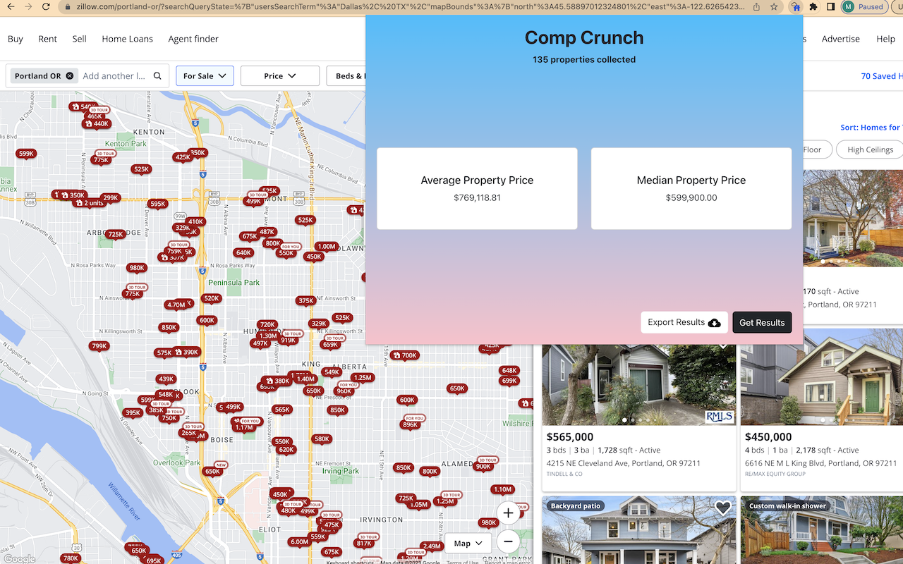Open the Buy menu
This screenshot has height=564, width=903.
click(x=16, y=39)
